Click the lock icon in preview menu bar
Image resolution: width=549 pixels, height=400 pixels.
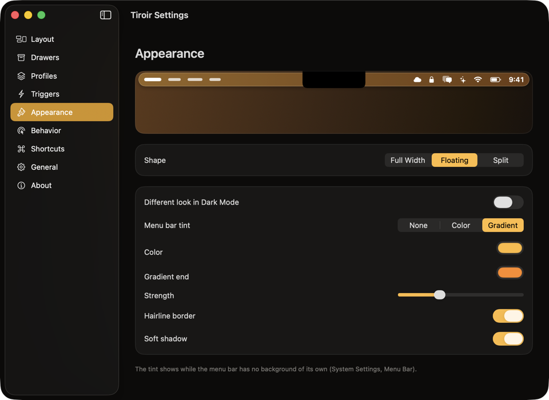pos(431,80)
